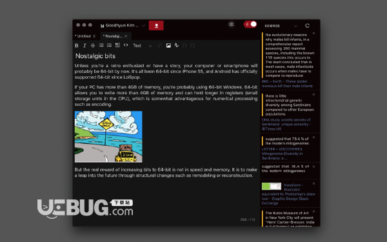Dismiss the Sardinians genetic diversity clipping
Screen dimensions: 387x242
click(x=313, y=95)
